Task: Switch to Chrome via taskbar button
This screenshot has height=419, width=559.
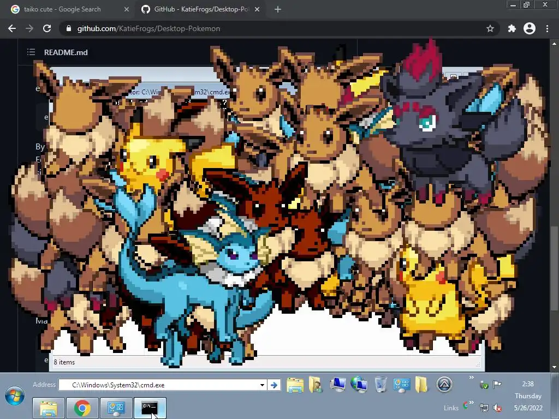Action: pyautogui.click(x=82, y=408)
